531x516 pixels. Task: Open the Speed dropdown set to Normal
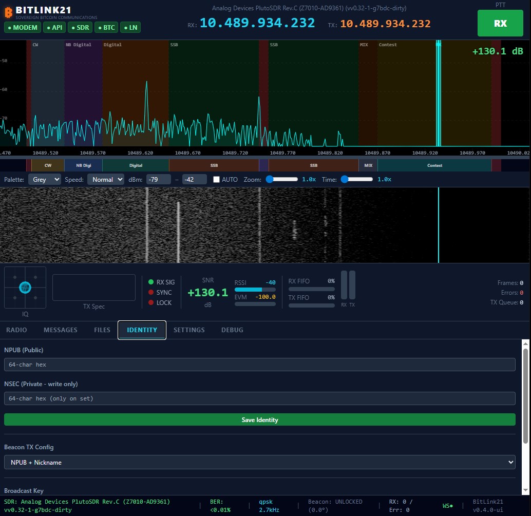pyautogui.click(x=106, y=180)
